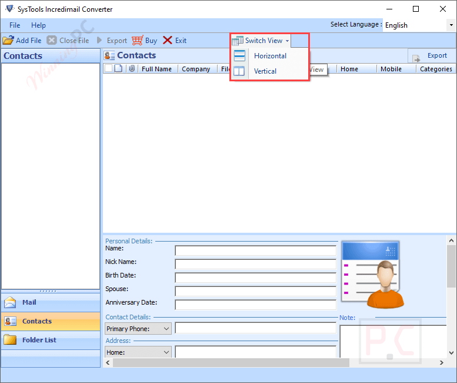This screenshot has height=383, width=457.
Task: Sort by Company column header
Action: (x=196, y=69)
